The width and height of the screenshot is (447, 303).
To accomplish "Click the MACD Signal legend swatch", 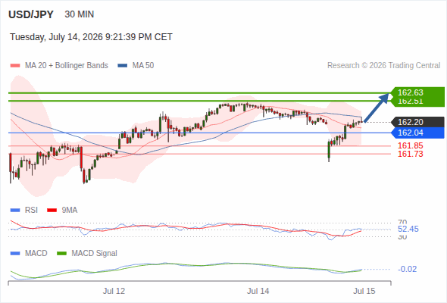I will point(61,254).
